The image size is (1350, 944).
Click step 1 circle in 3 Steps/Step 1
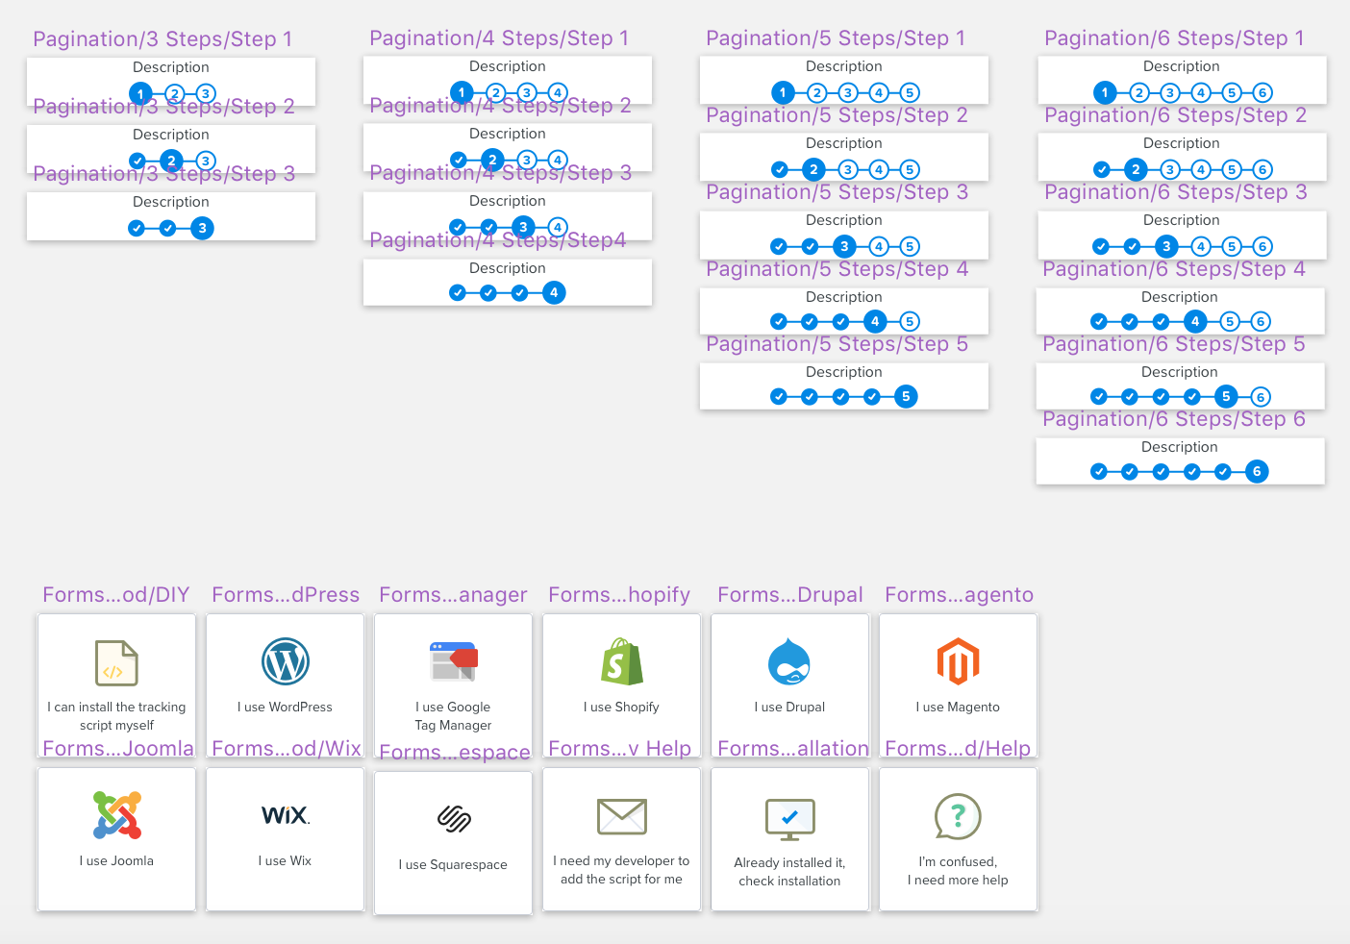(x=140, y=94)
